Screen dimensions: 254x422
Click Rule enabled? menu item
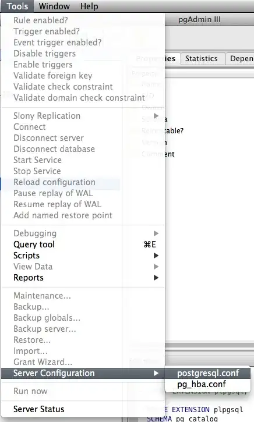coord(83,20)
